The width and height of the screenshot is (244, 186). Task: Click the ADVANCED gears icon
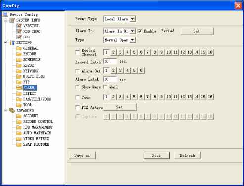12,110
